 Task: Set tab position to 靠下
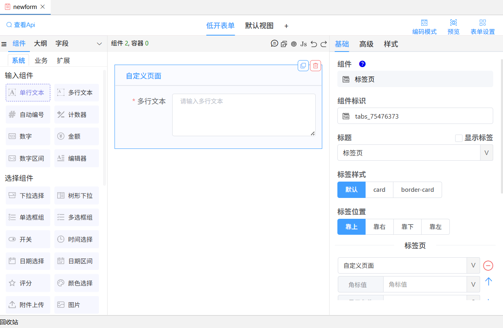click(407, 227)
